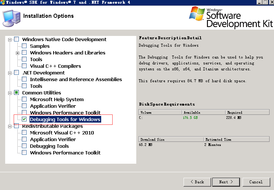The width and height of the screenshot is (274, 190).
Task: Check Tools under .NET Development
Action: tap(24, 86)
